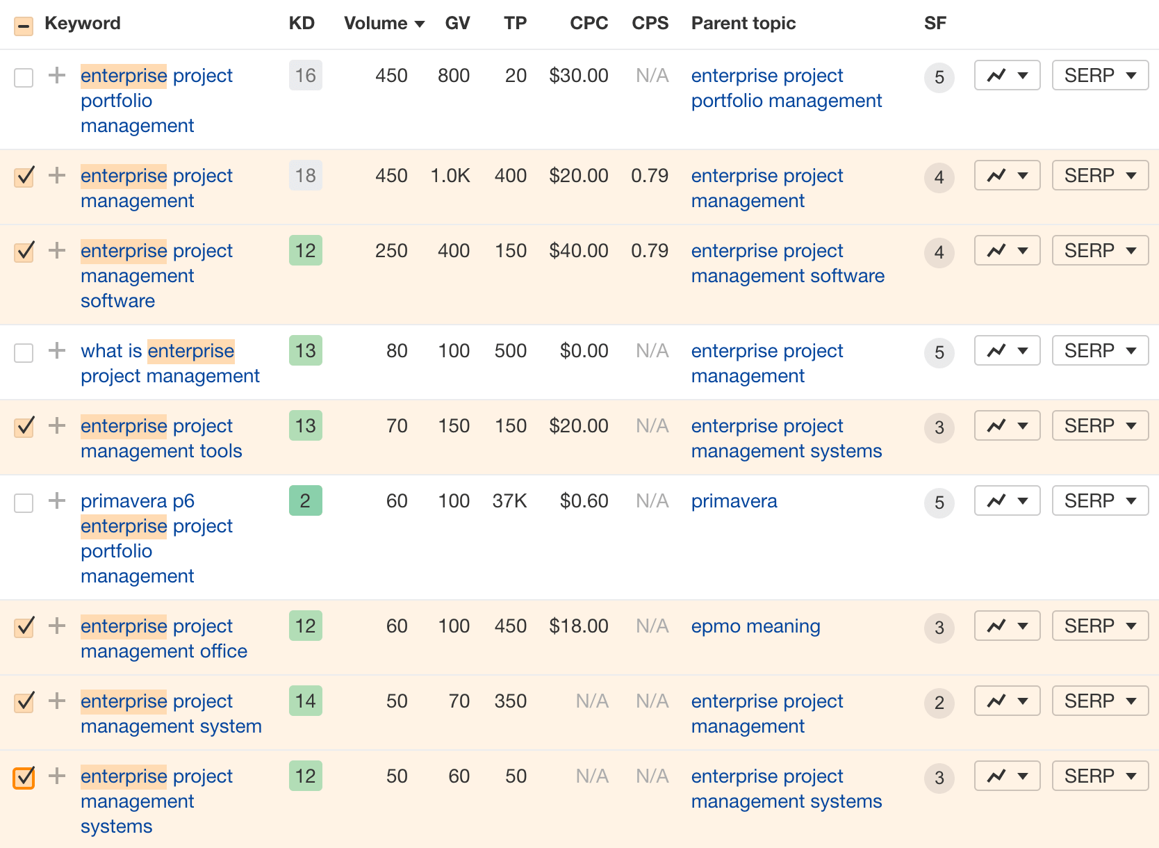Click the KD column header
1159x848 pixels.
click(303, 23)
